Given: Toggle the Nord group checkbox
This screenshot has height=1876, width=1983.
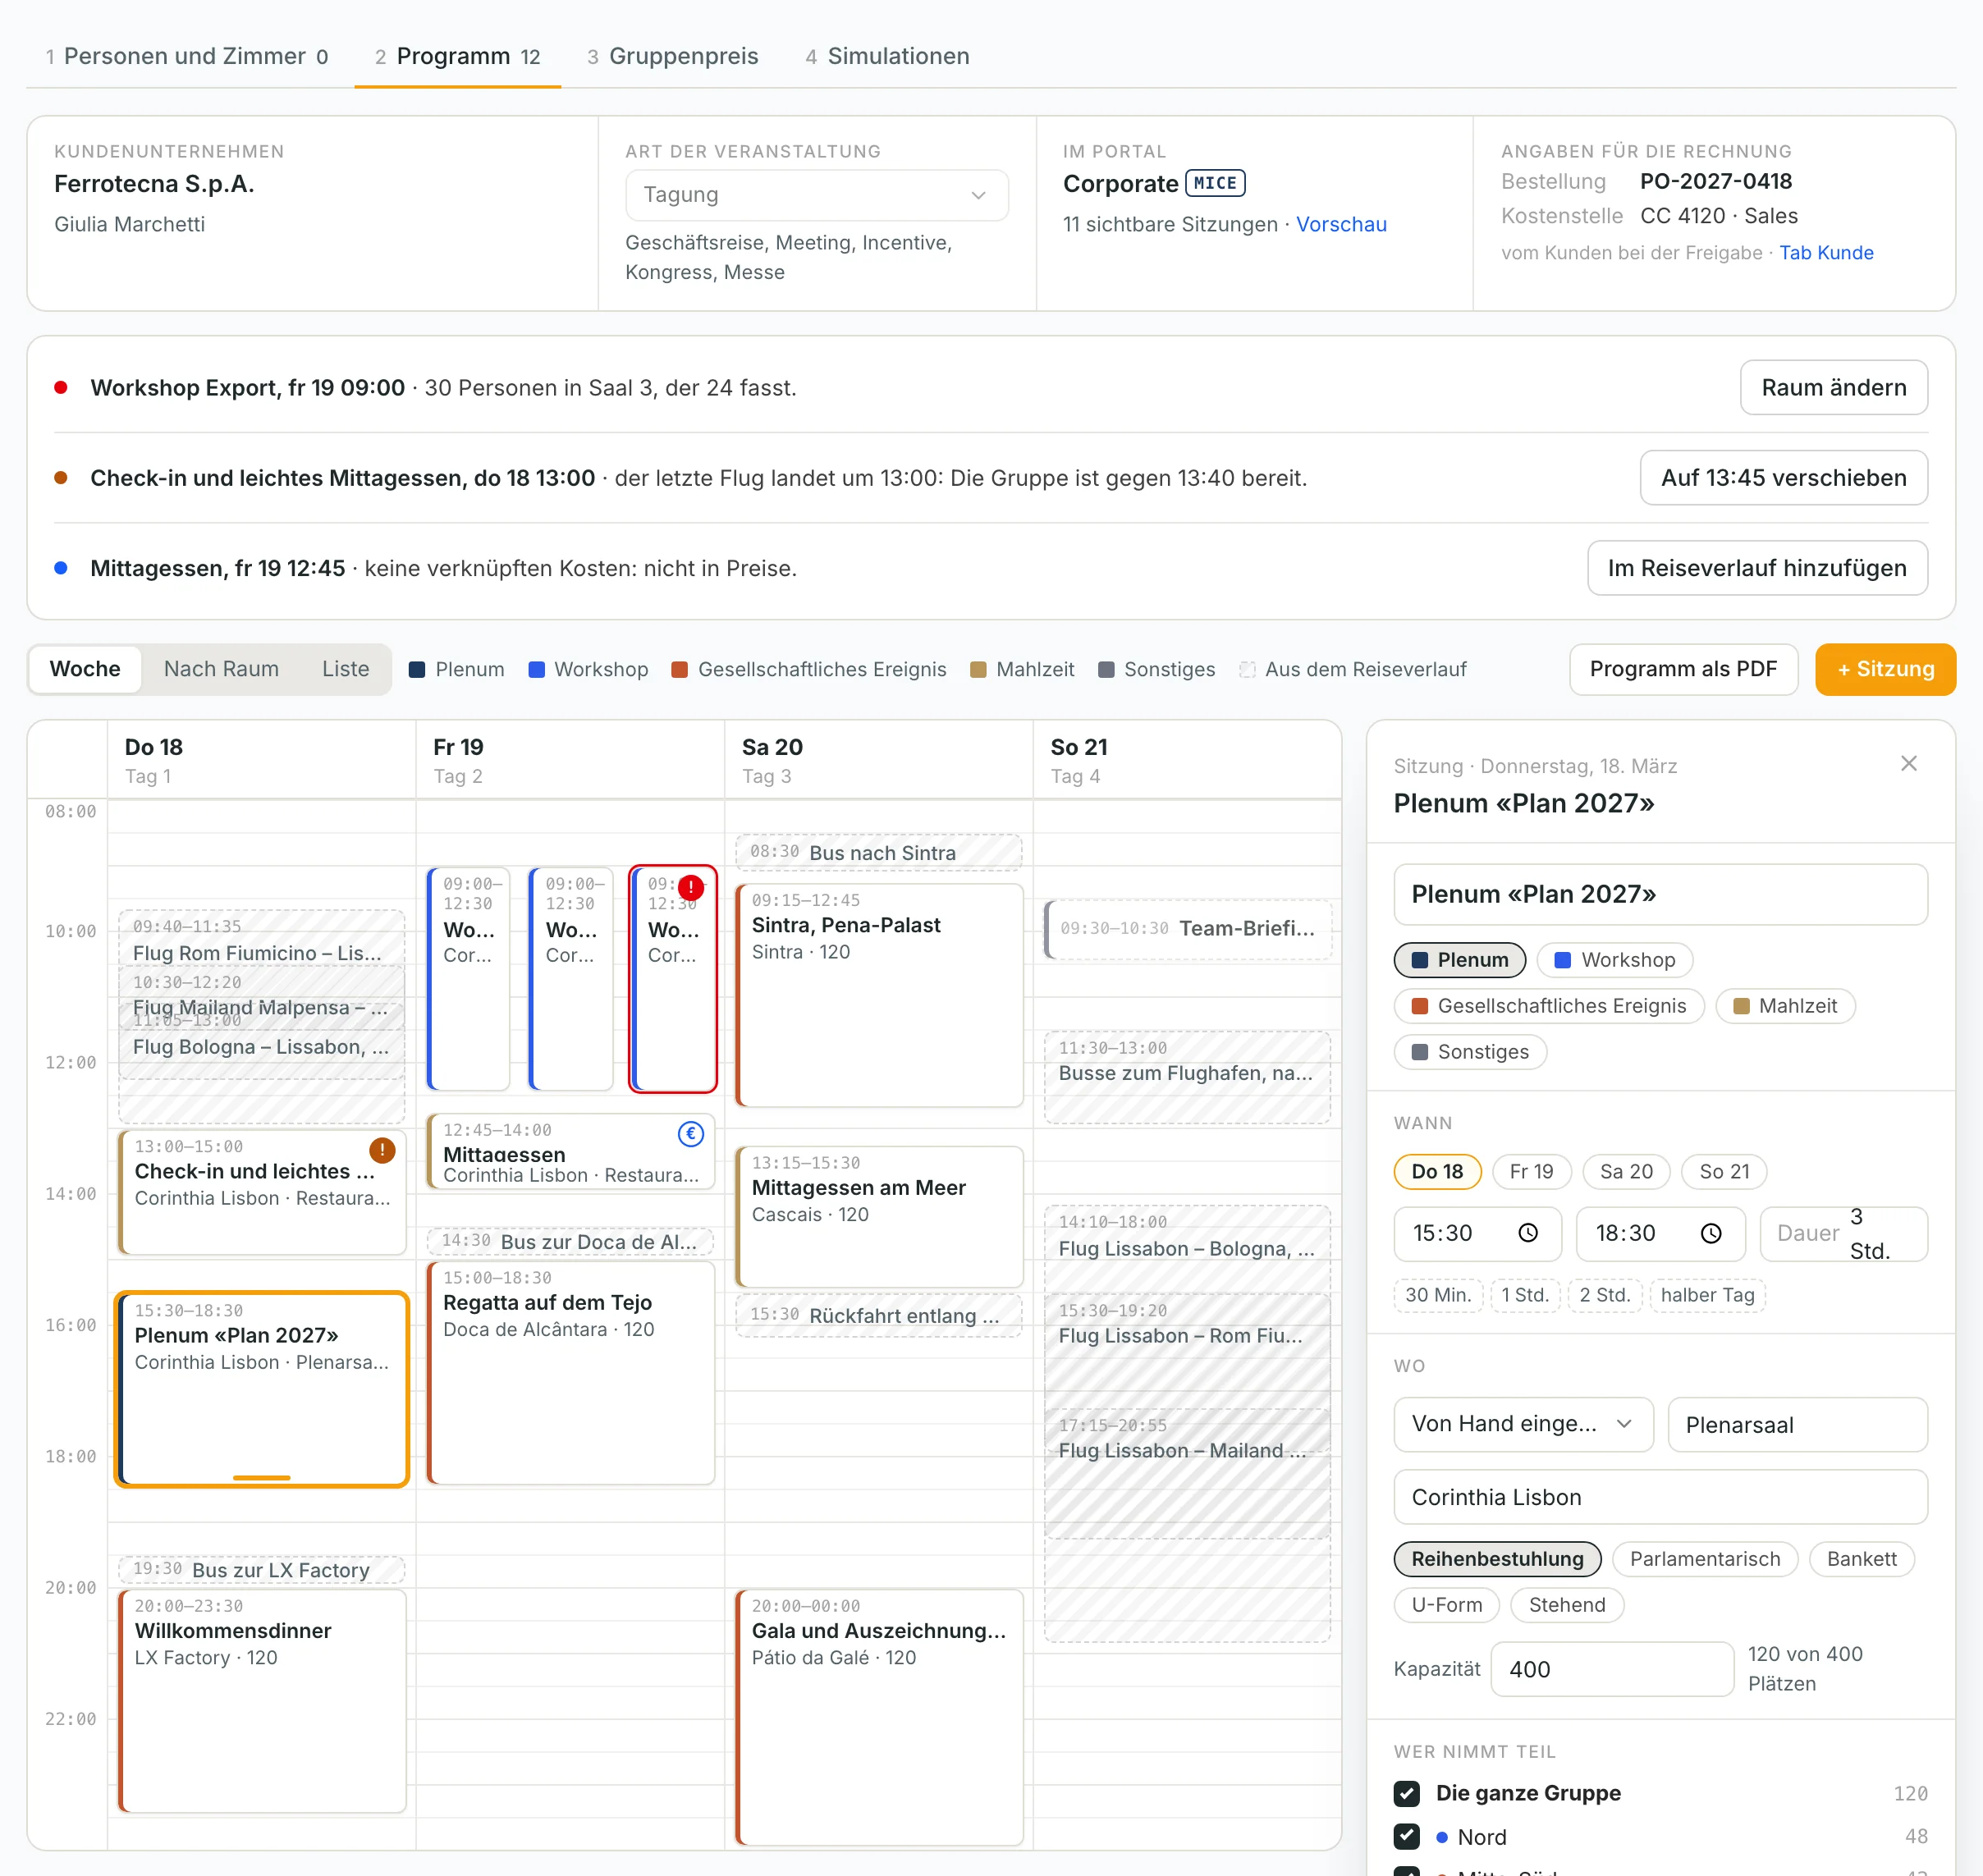Looking at the screenshot, I should pyautogui.click(x=1406, y=1836).
